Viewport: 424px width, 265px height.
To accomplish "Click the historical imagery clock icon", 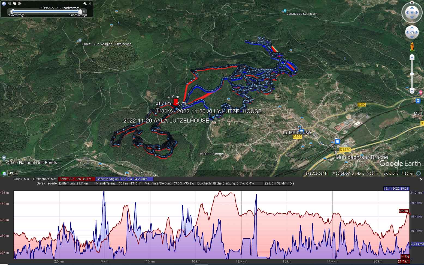I will tap(4, 4).
